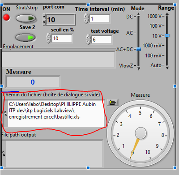Decrease seuil en % with down arrow
This screenshot has height=175, width=179.
[49, 41]
